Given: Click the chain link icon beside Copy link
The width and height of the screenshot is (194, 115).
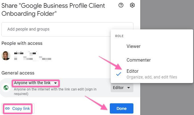Looking at the screenshot, I should tap(8, 109).
